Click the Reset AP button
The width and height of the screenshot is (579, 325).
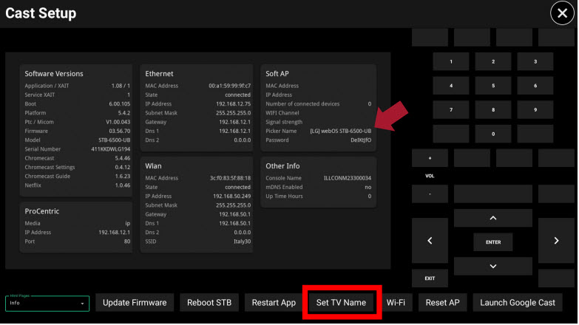[442, 303]
